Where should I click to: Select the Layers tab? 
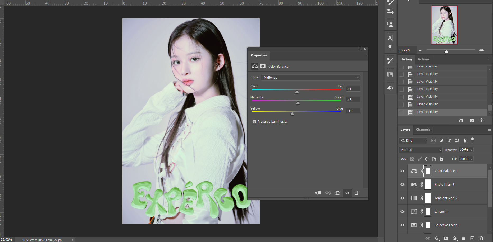405,130
